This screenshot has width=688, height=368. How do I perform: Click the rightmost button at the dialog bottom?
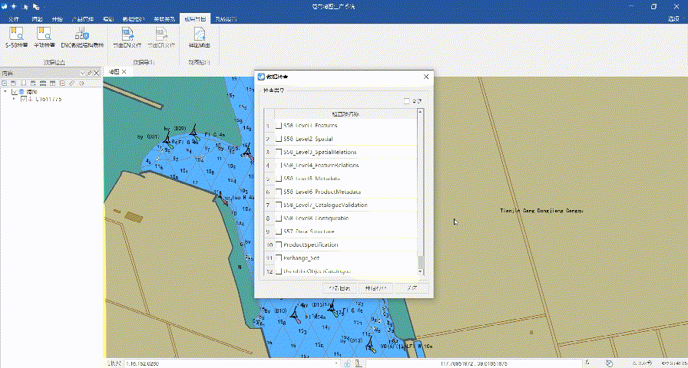(x=413, y=288)
